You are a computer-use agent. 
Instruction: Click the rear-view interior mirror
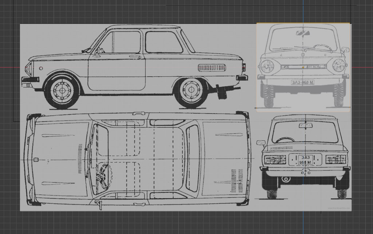click(305, 126)
